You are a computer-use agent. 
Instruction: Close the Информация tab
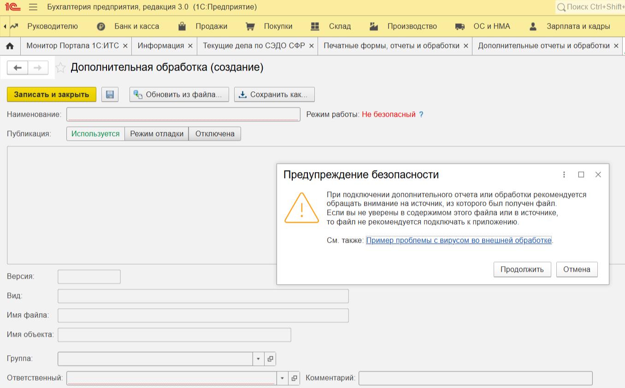(x=190, y=46)
